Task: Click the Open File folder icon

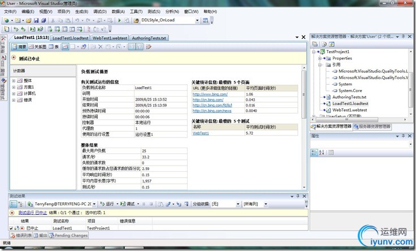Action: (x=29, y=20)
